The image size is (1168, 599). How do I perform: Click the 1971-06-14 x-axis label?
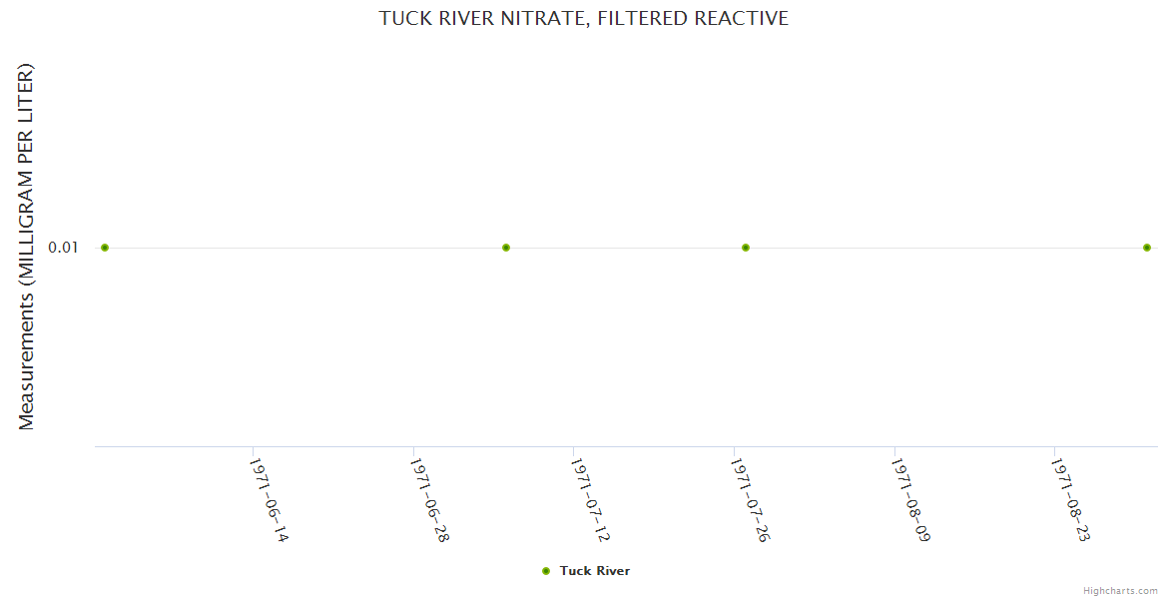[x=269, y=500]
